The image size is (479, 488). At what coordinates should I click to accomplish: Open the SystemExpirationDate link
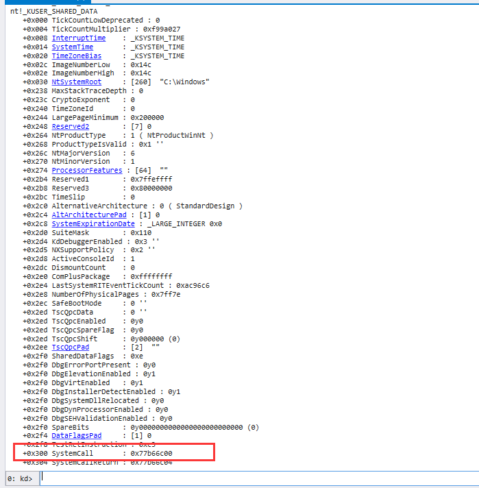(93, 223)
